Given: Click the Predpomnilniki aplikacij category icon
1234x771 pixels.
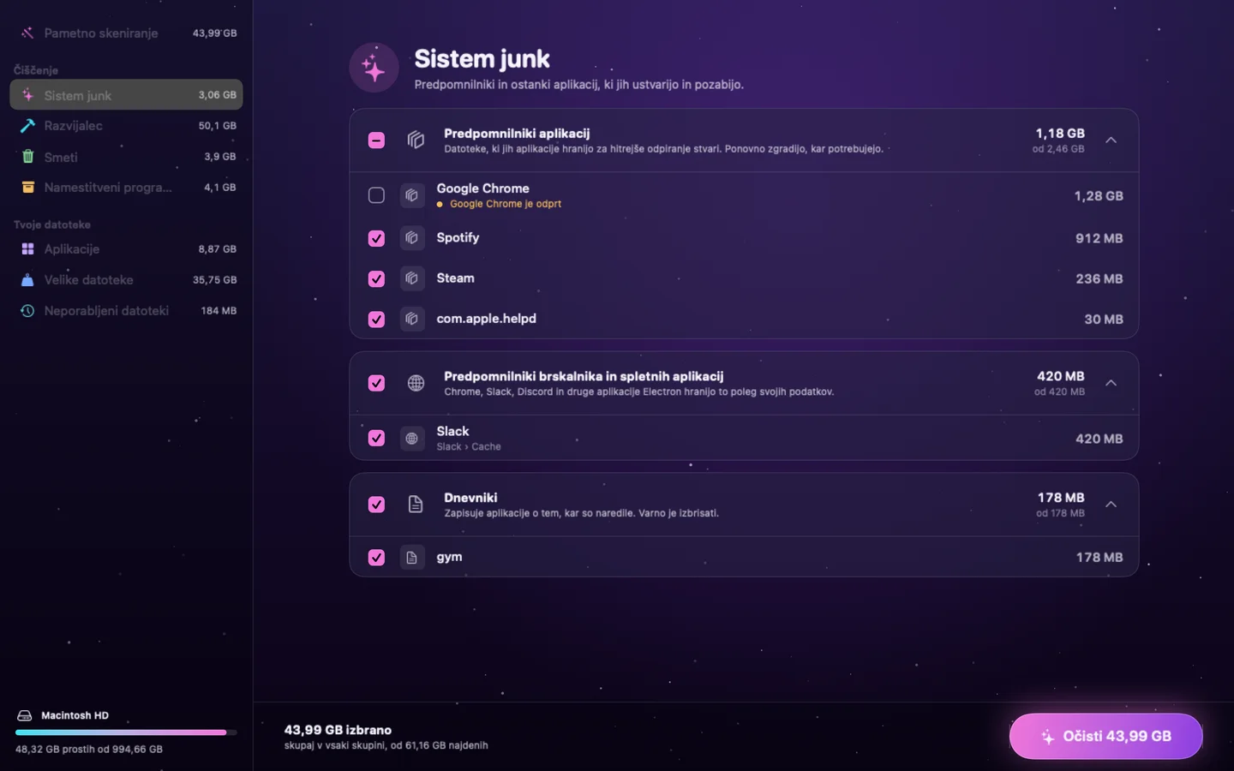Looking at the screenshot, I should pos(416,140).
